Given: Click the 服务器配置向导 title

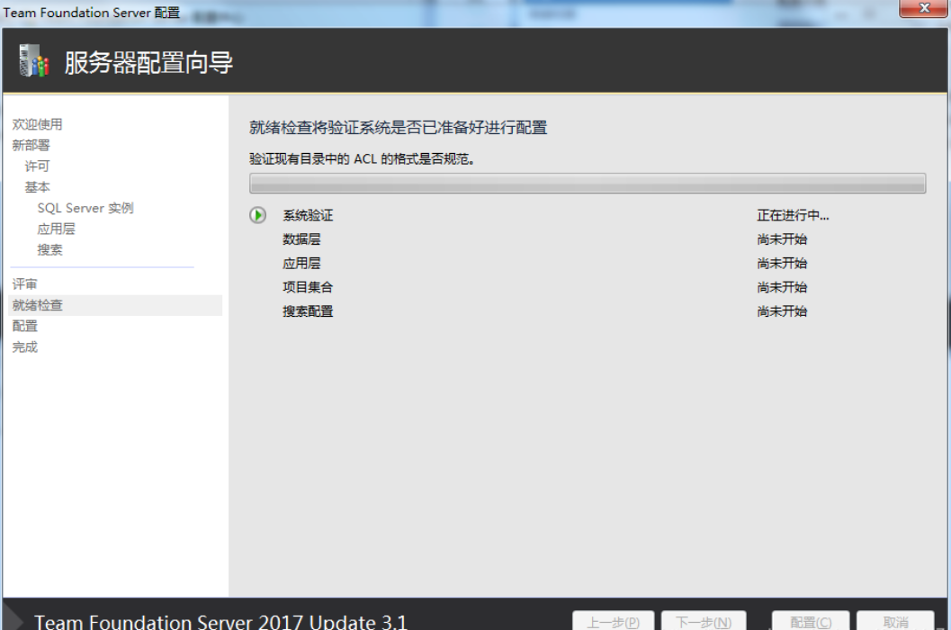Looking at the screenshot, I should click(x=148, y=62).
